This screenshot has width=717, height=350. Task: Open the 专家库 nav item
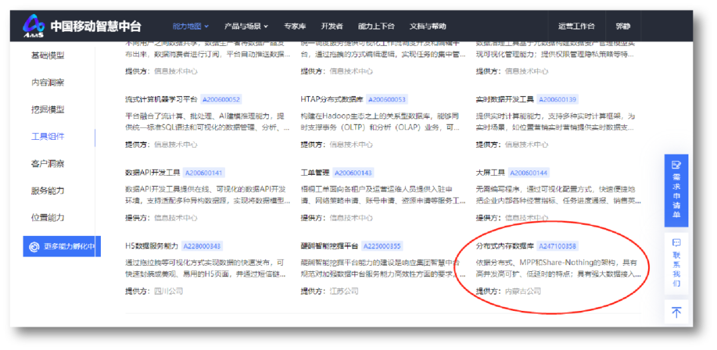click(x=295, y=26)
